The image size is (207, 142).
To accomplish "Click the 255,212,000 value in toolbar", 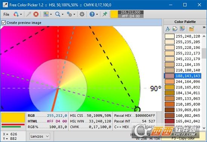I will click(x=131, y=12).
